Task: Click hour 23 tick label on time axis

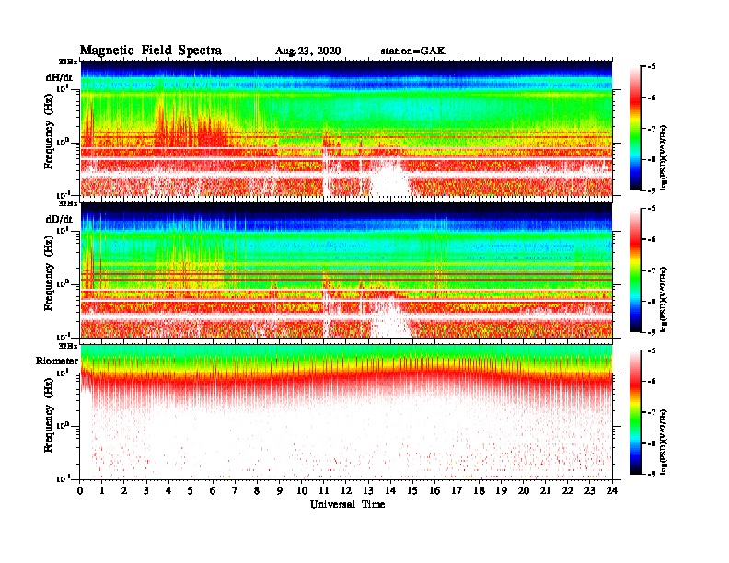Action: pyautogui.click(x=590, y=490)
